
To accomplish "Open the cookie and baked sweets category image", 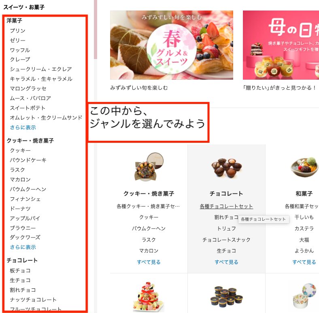I will pyautogui.click(x=149, y=167).
